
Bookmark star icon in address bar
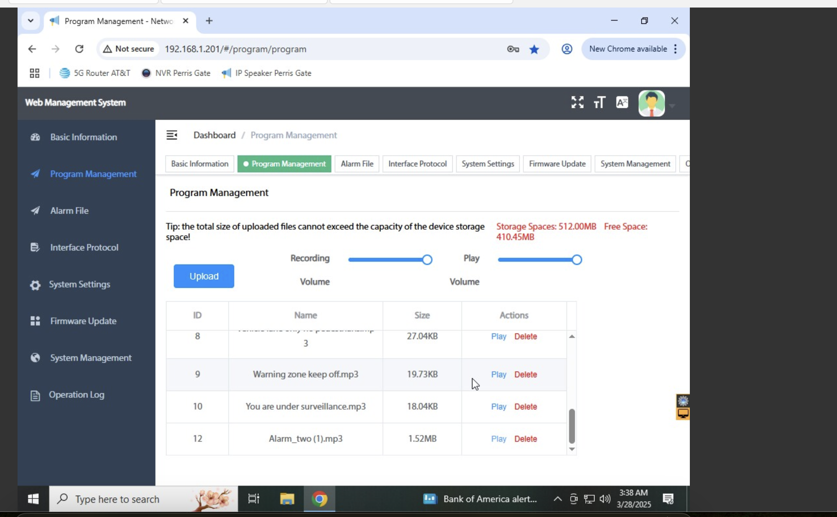534,49
